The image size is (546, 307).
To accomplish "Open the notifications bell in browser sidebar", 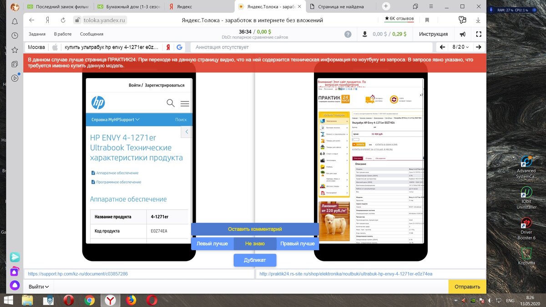I will tap(15, 21).
